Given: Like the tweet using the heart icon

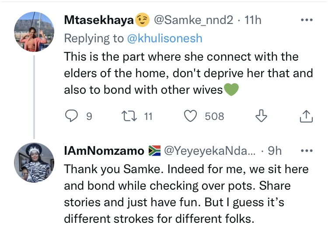Looking at the screenshot, I should [190, 116].
